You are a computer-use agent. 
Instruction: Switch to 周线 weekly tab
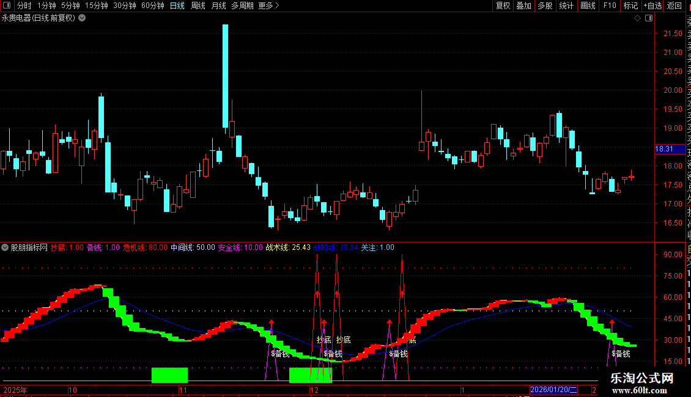(198, 5)
